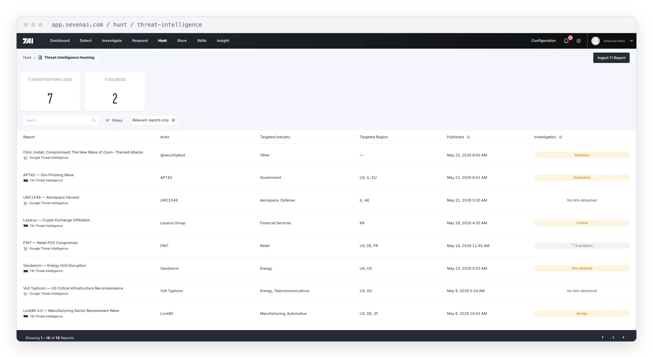Open the notifications bell
653x358 pixels.
click(x=566, y=41)
